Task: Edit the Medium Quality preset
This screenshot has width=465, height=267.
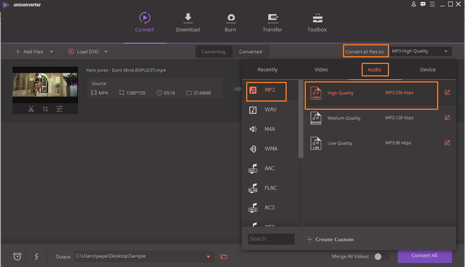Action: pos(447,117)
